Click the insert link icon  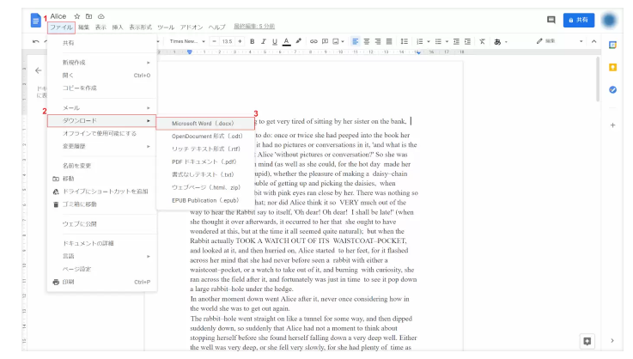tap(313, 41)
